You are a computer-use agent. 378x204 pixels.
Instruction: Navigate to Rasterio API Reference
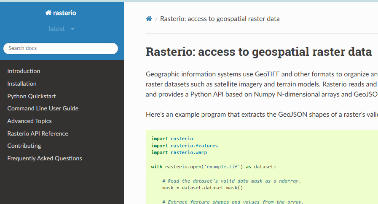38,133
